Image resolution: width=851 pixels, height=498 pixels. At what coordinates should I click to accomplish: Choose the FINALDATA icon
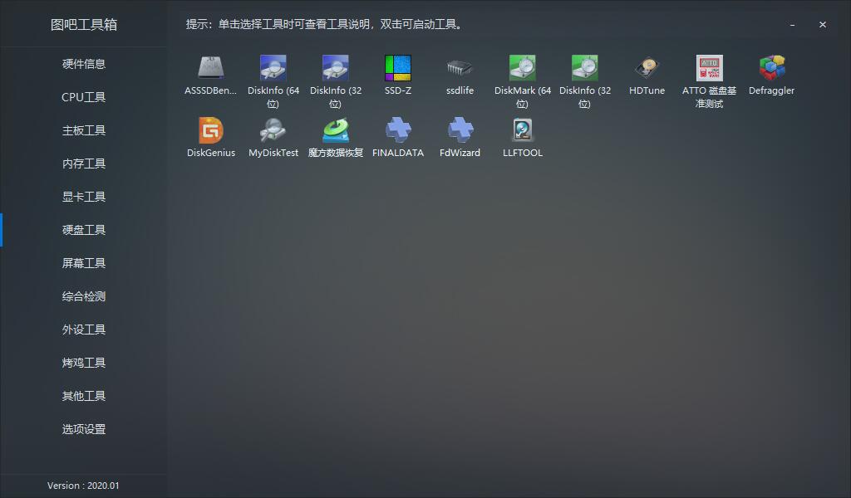(x=398, y=130)
